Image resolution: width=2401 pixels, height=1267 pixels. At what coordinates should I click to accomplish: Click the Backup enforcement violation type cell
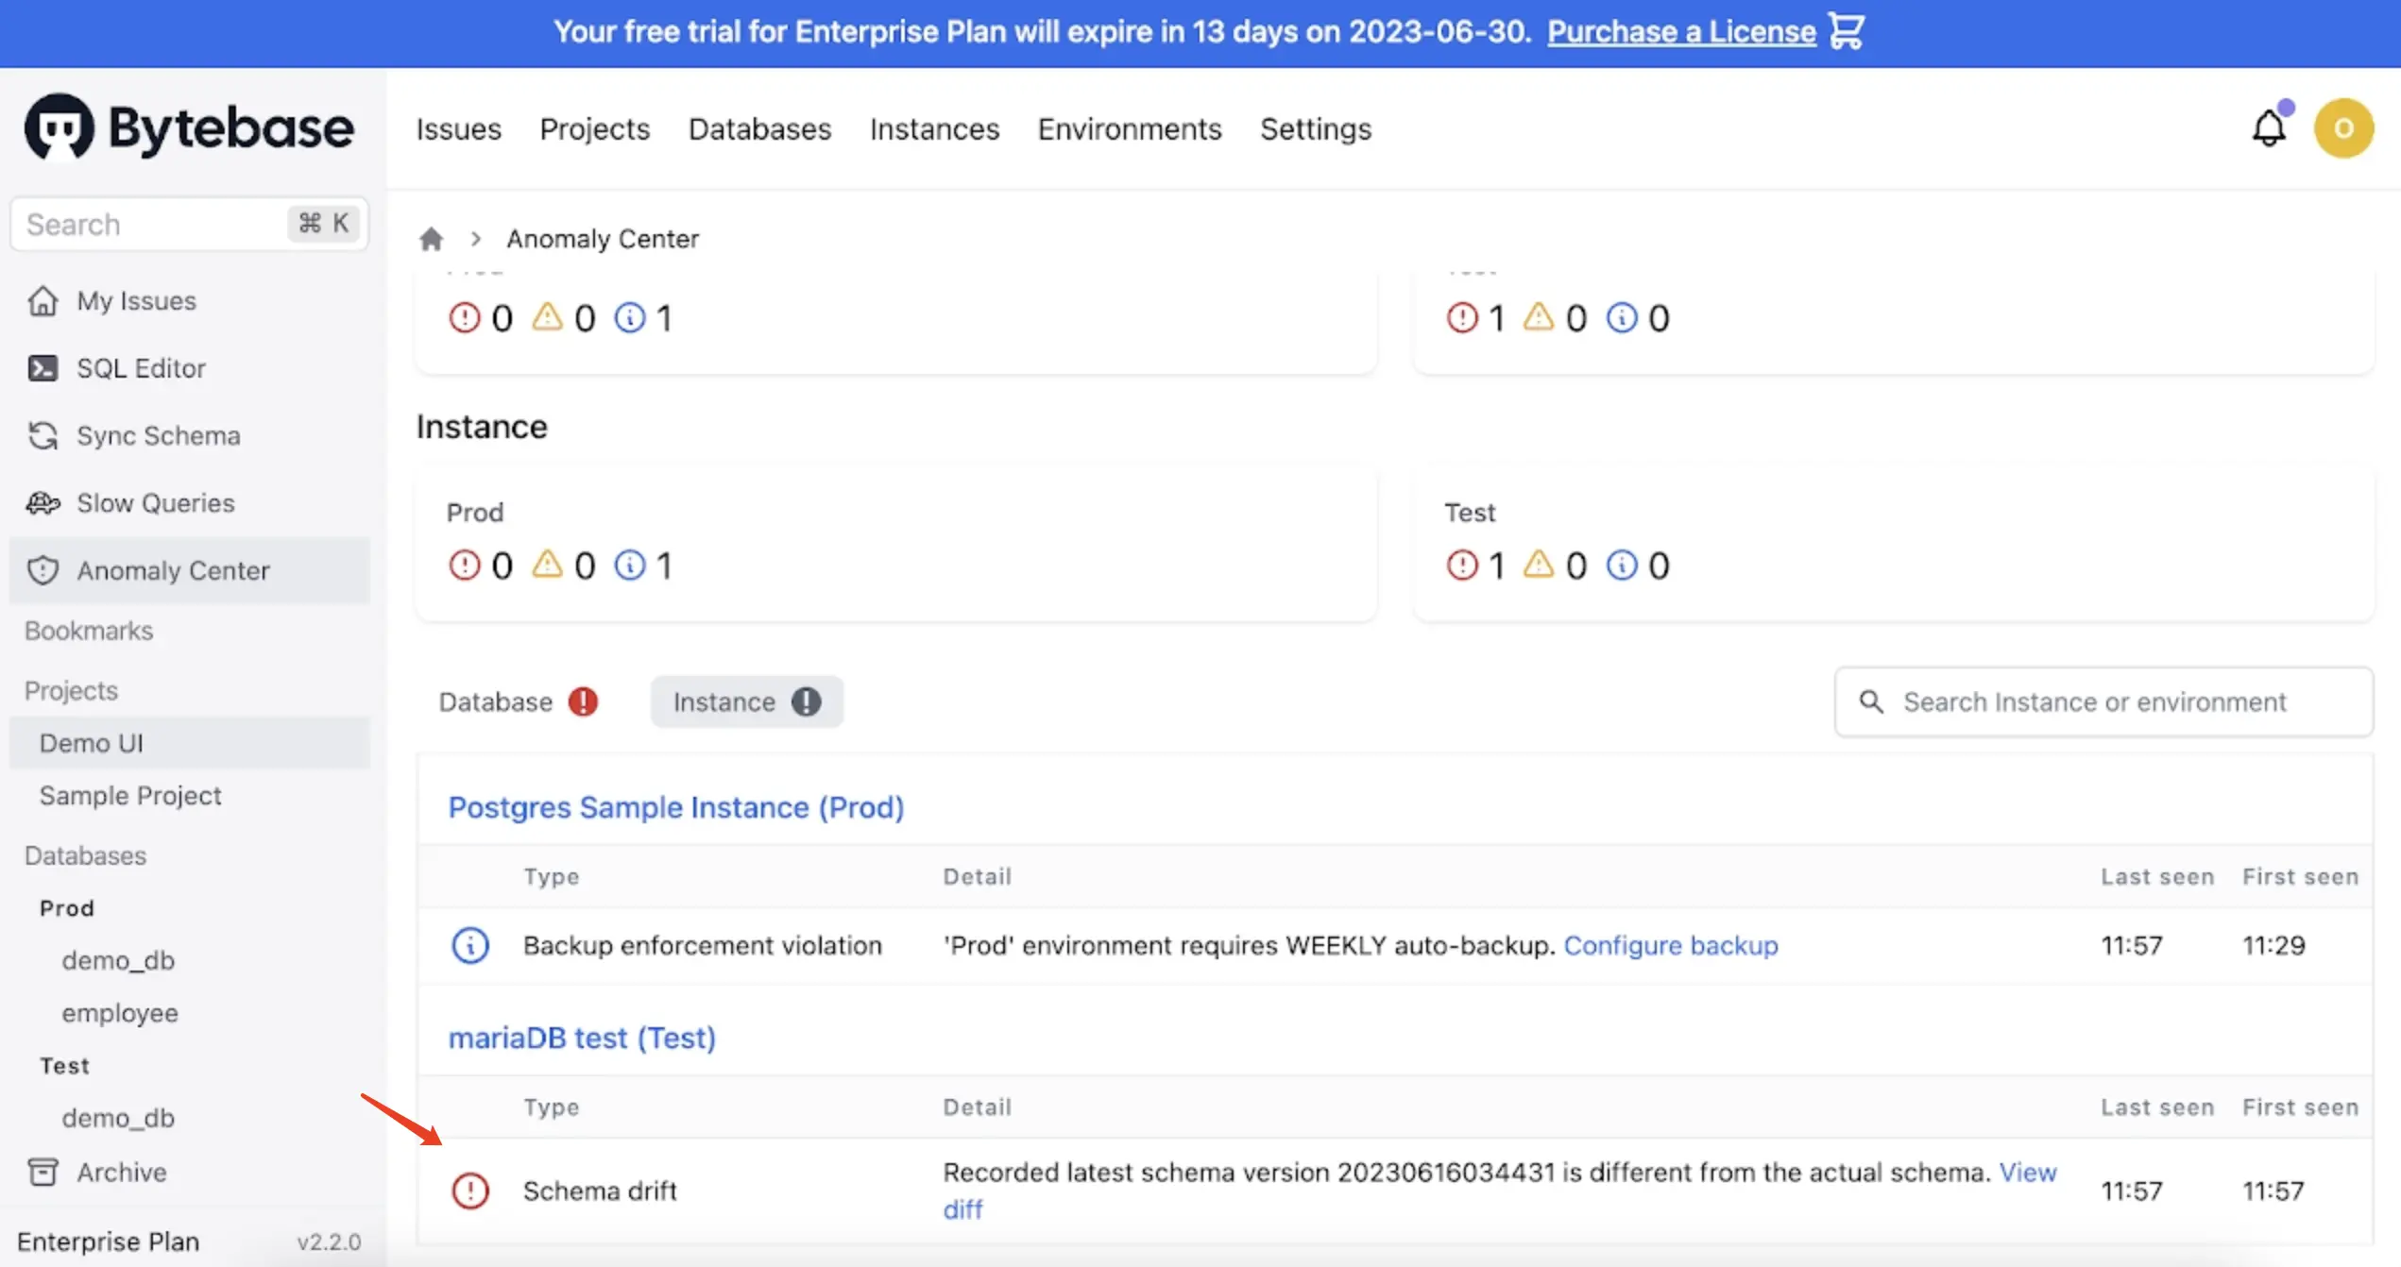pyautogui.click(x=703, y=945)
